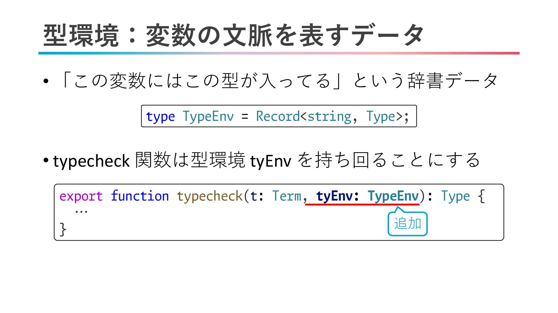Click the 追加 callout bubble
Viewport: 558px width, 313px height.
[x=407, y=224]
